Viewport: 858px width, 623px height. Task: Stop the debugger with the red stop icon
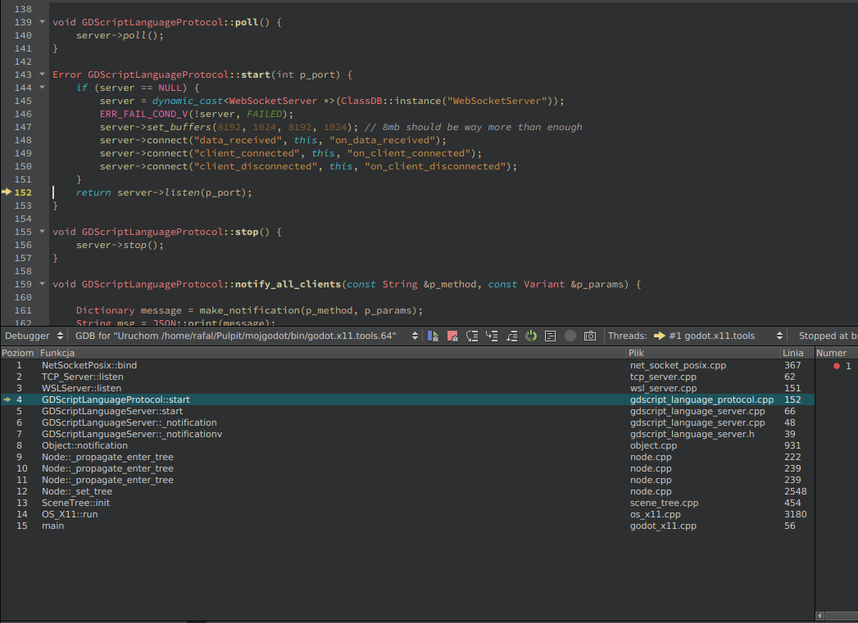point(452,336)
